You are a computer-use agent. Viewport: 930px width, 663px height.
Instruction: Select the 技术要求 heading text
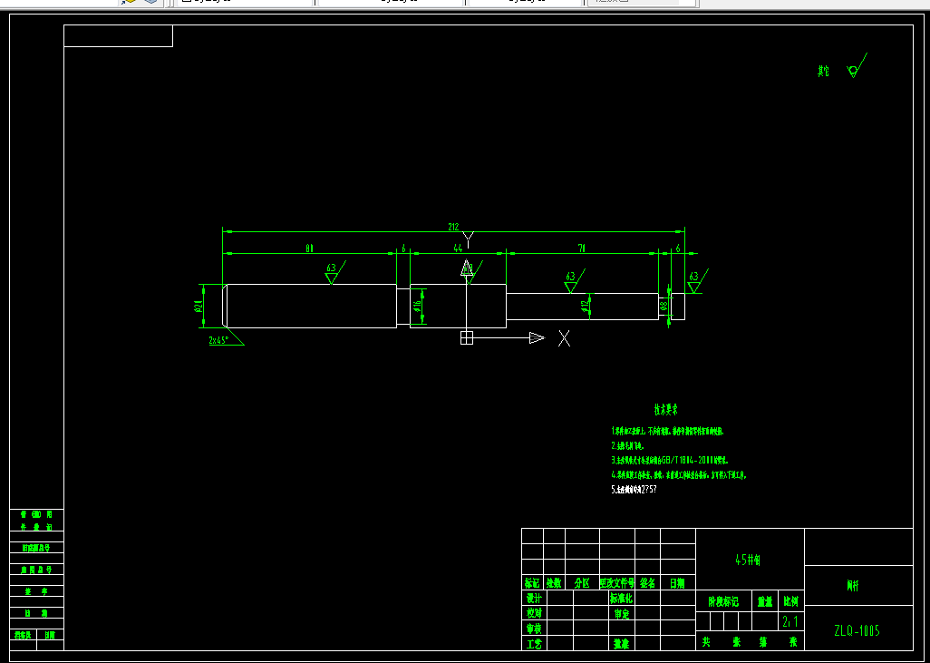pyautogui.click(x=665, y=409)
